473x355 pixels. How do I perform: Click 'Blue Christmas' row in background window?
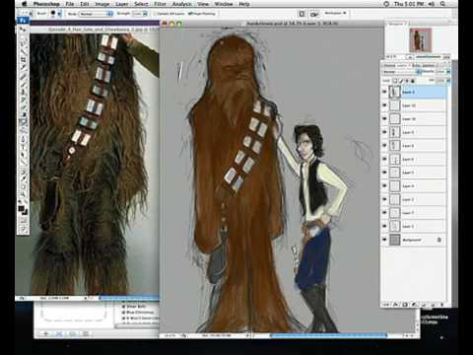coord(140,313)
